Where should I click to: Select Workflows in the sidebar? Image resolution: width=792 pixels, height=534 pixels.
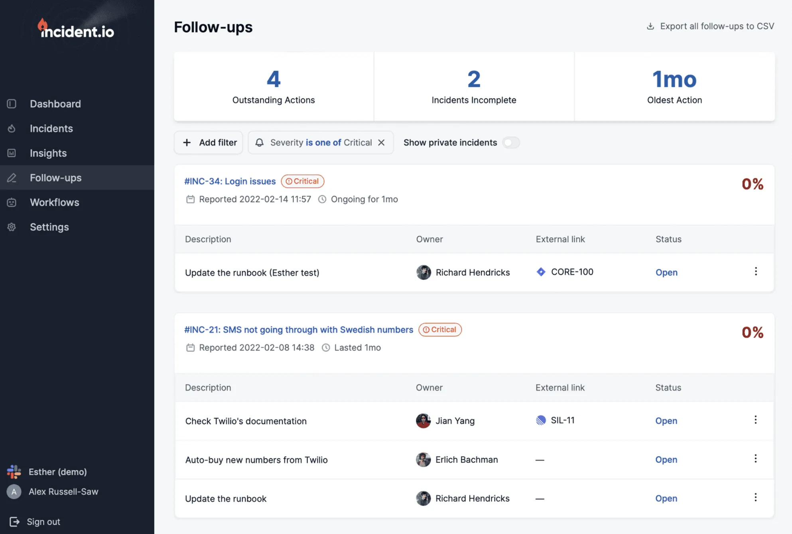point(55,202)
